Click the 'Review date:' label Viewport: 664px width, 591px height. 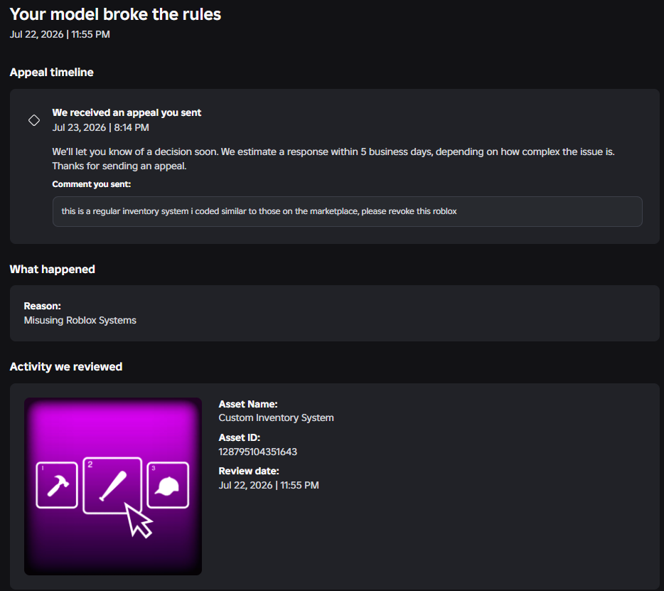(x=249, y=471)
